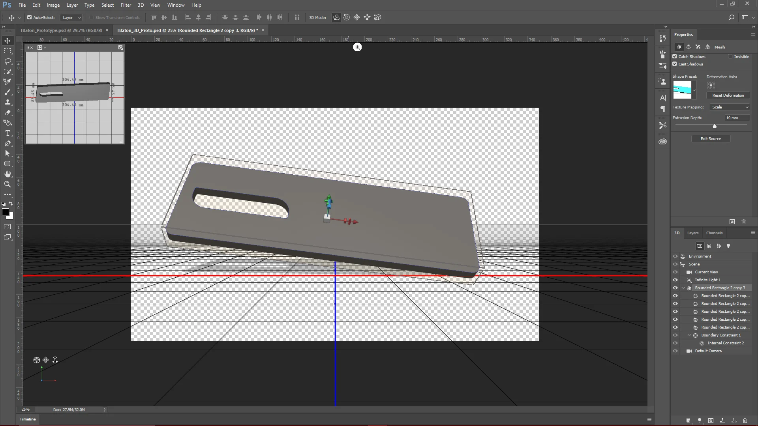Select the Lasso tool
This screenshot has width=758, height=426.
(x=8, y=61)
